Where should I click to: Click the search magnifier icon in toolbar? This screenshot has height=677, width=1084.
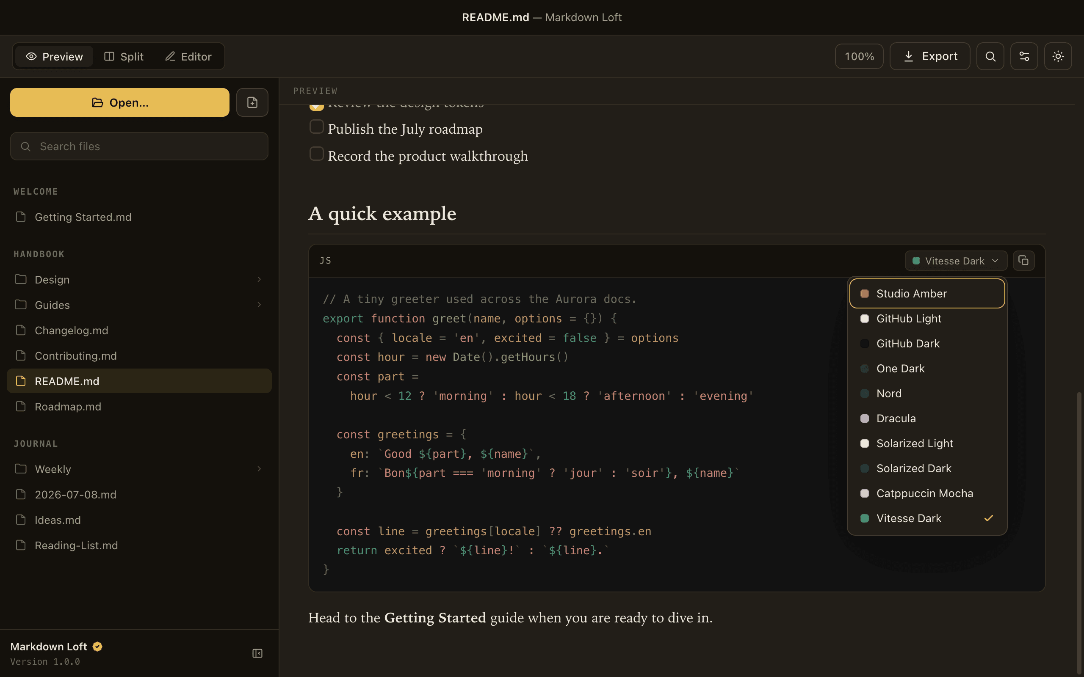click(x=990, y=56)
